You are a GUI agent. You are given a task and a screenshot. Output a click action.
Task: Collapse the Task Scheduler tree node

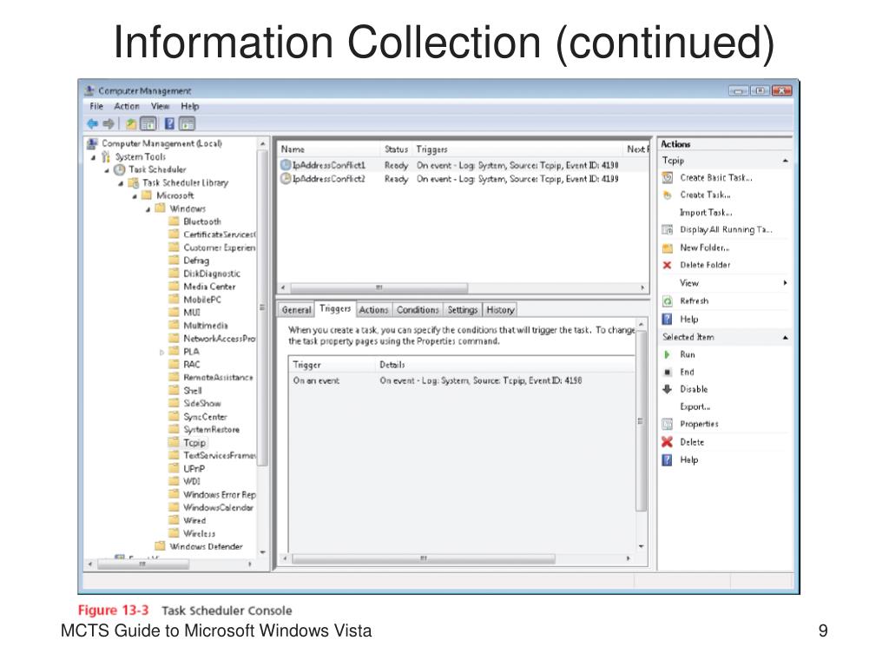(107, 170)
